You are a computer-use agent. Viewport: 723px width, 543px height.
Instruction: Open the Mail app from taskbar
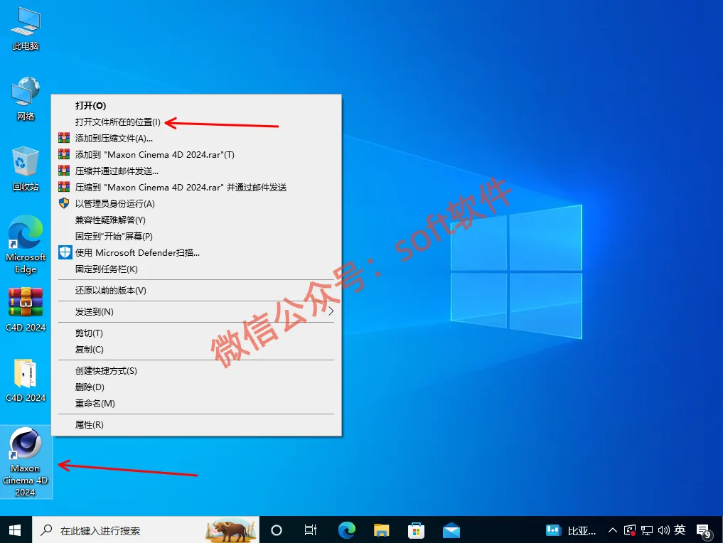pos(451,530)
